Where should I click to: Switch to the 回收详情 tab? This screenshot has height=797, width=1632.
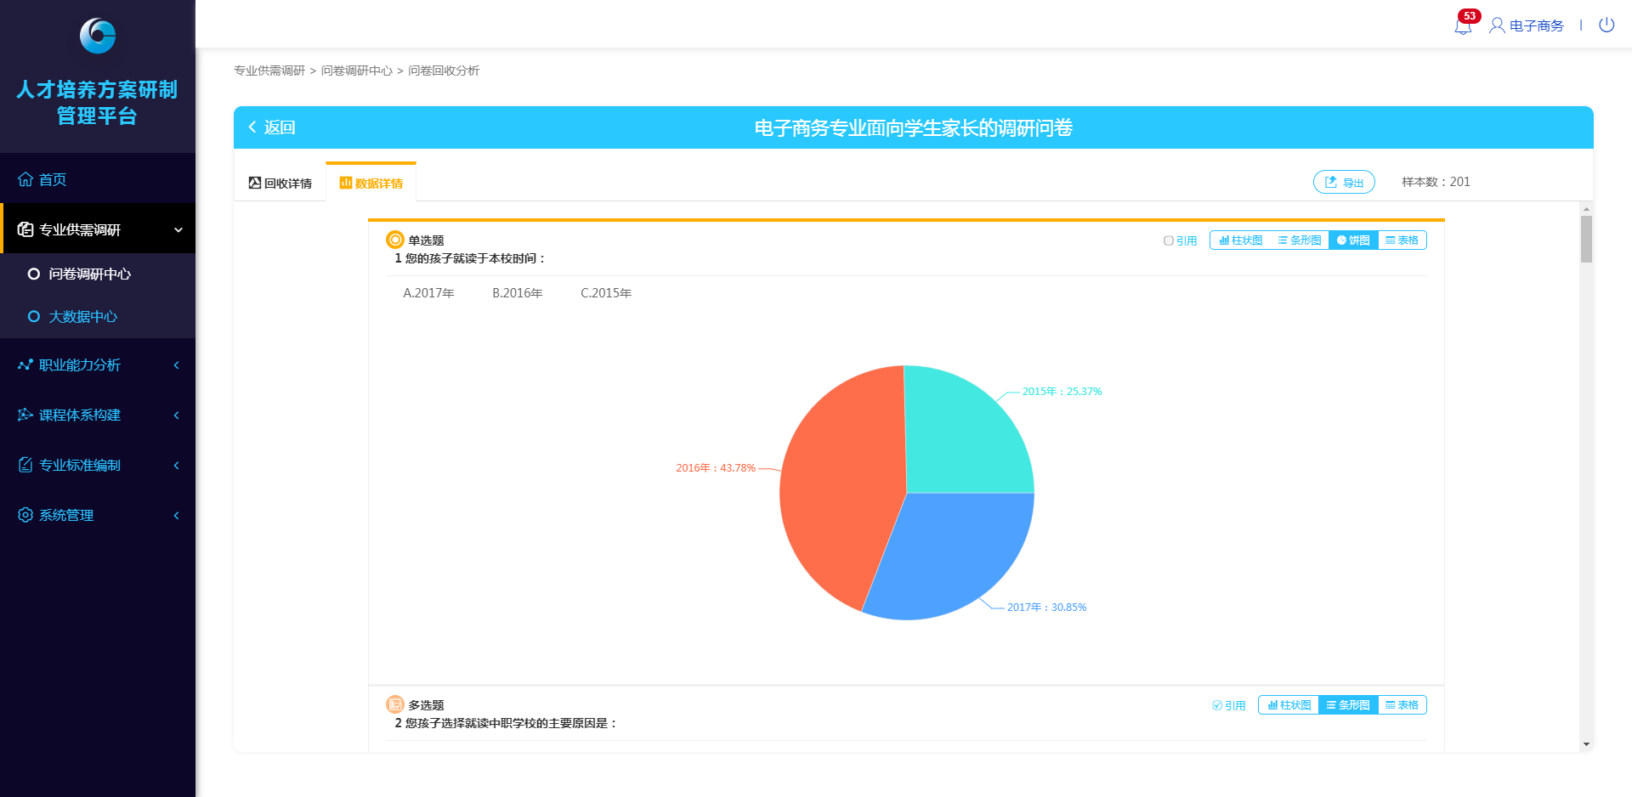pos(280,183)
